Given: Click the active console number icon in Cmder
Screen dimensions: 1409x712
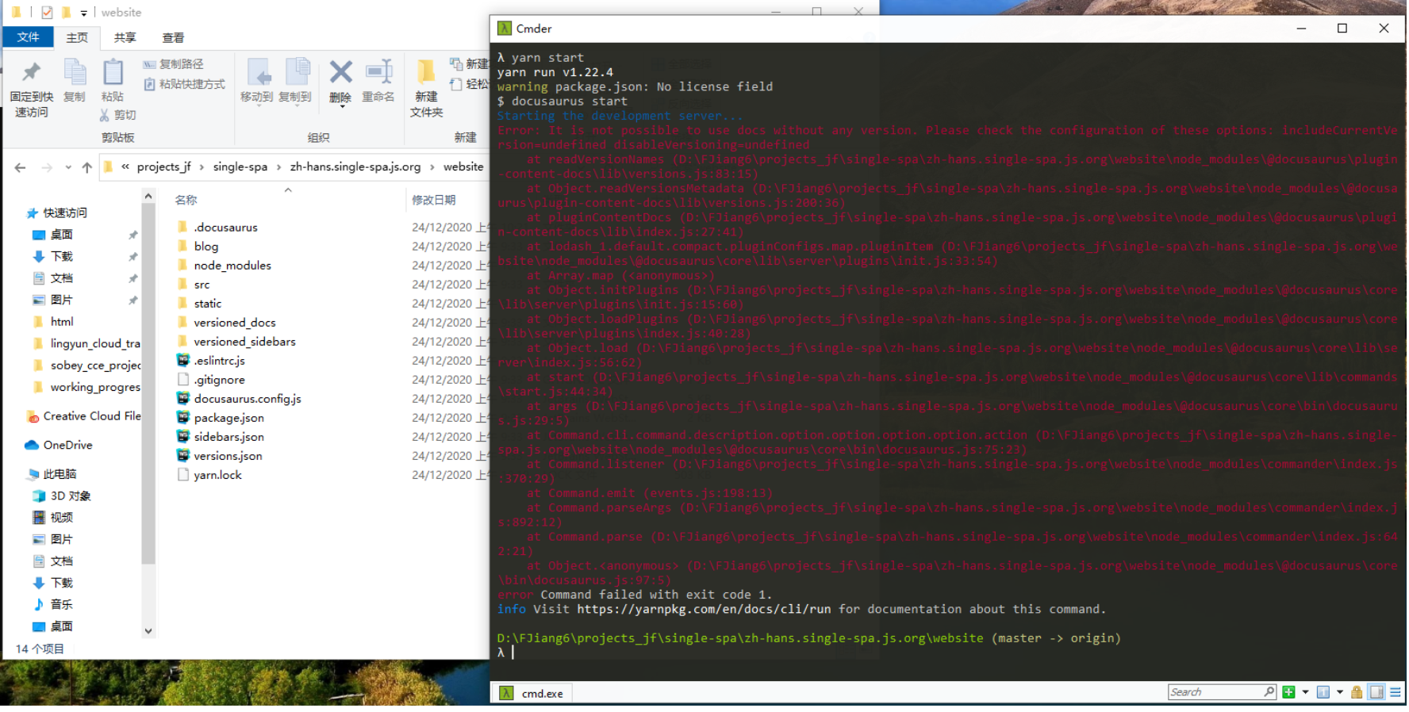Looking at the screenshot, I should (1323, 692).
